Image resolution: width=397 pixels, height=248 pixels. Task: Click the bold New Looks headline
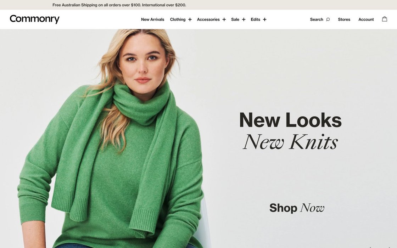[290, 120]
